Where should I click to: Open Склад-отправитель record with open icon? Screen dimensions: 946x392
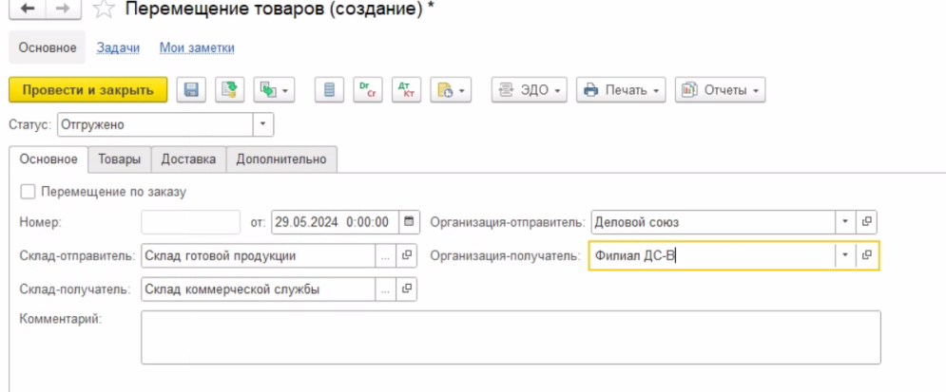click(x=407, y=256)
